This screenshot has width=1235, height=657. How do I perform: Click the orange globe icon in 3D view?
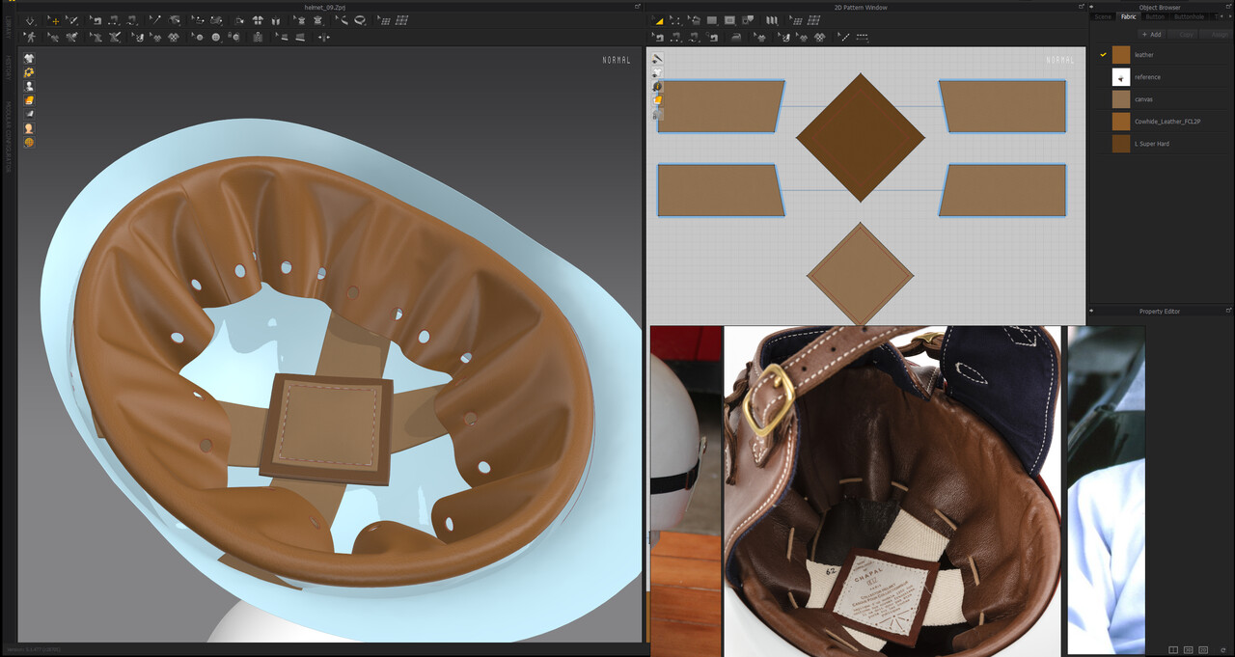point(29,142)
